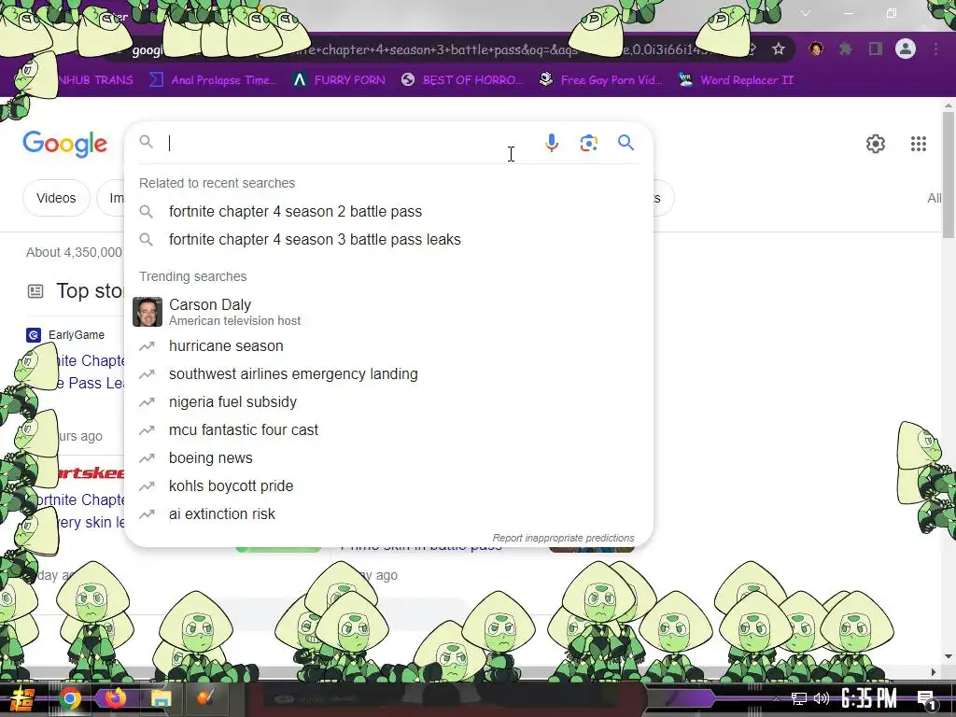Image resolution: width=956 pixels, height=717 pixels.
Task: Click the page vertical scrollbar thumb
Action: [949, 175]
